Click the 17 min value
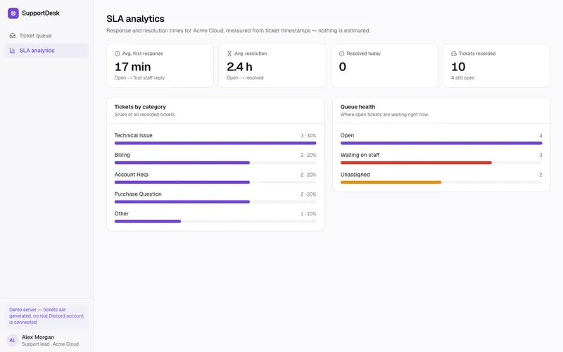 [x=132, y=67]
